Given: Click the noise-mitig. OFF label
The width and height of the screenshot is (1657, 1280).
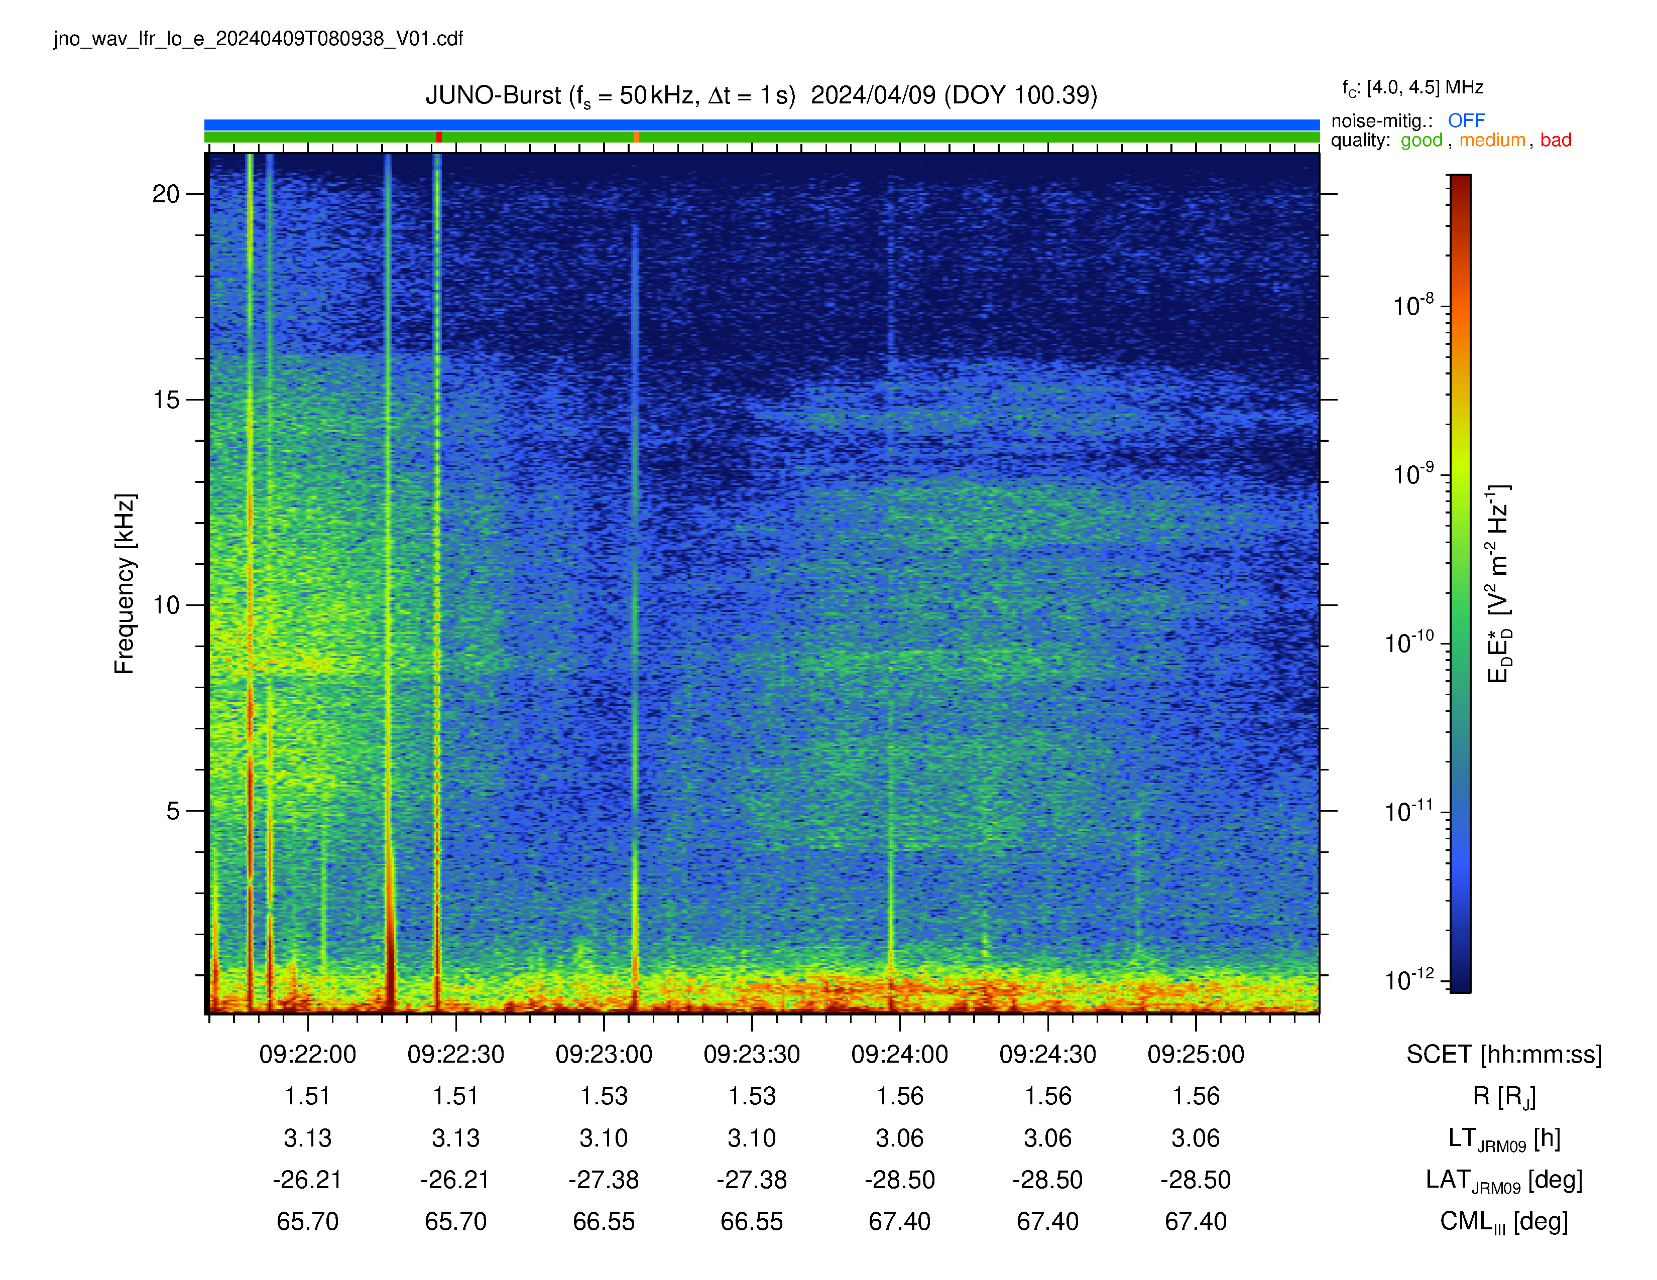Looking at the screenshot, I should (x=1407, y=120).
